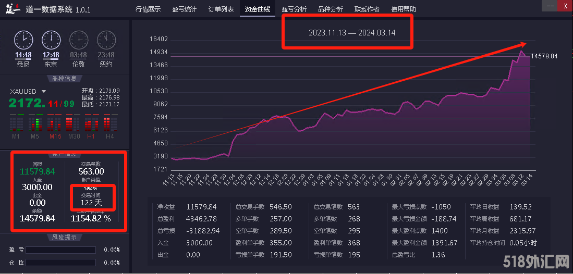Click the Tokyo (东京) clock icon

51,40
